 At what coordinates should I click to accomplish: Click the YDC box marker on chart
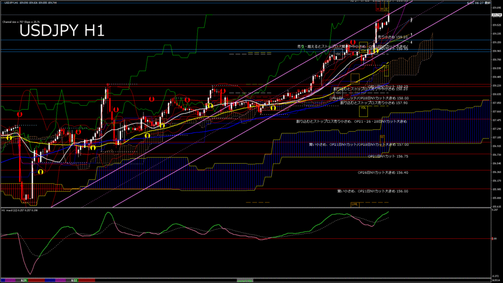point(338,54)
